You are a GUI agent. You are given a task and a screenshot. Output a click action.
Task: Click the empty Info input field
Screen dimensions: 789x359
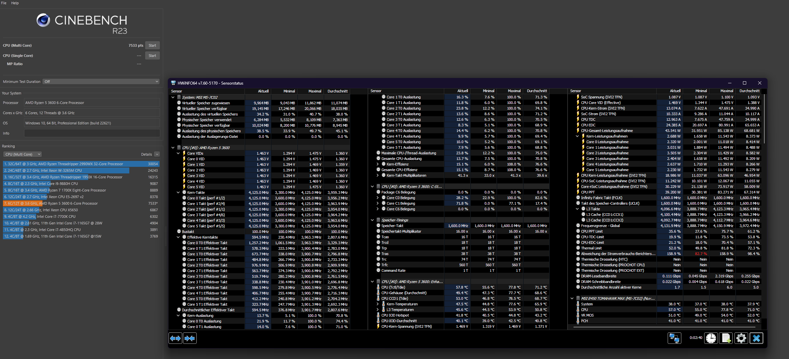pyautogui.click(x=92, y=133)
